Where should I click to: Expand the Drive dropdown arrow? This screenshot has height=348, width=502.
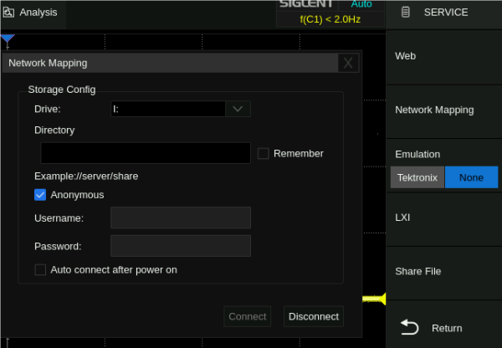click(238, 109)
